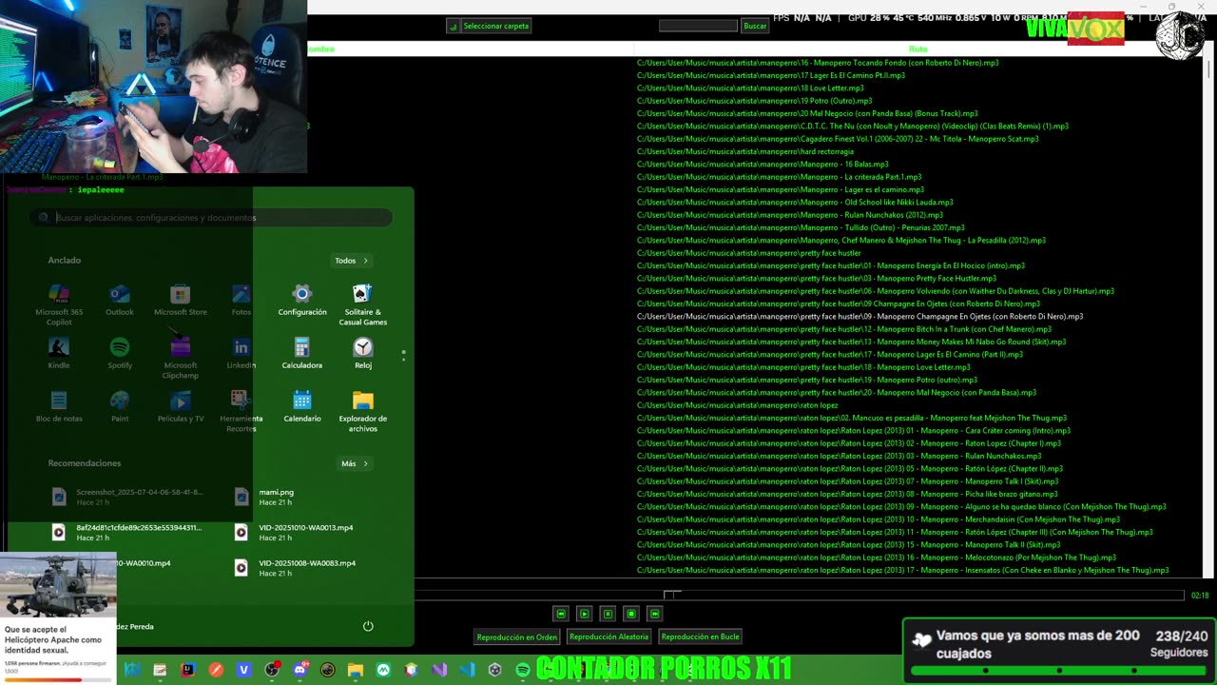Launch Paint from pinned apps

120,406
